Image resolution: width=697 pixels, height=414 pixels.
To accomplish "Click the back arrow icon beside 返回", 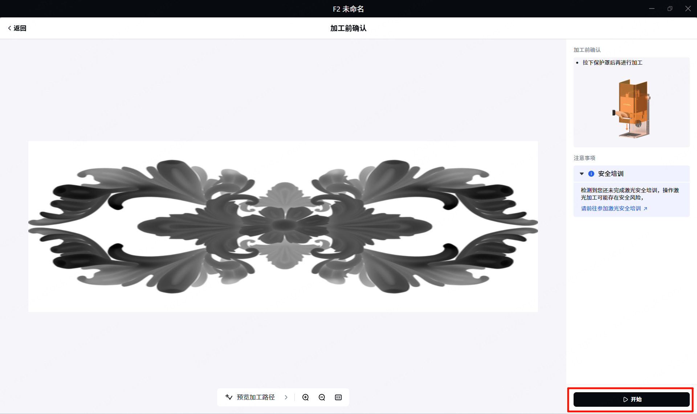I will [x=9, y=28].
